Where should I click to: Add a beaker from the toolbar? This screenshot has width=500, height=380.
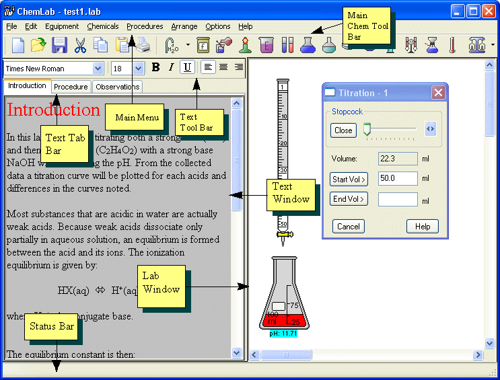coord(265,45)
